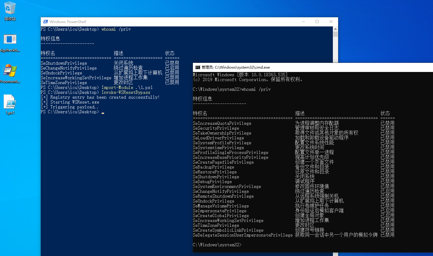This screenshot has width=433, height=256.
Task: Click '2019 Microsoft Corporation' copyright line
Action: coord(248,80)
